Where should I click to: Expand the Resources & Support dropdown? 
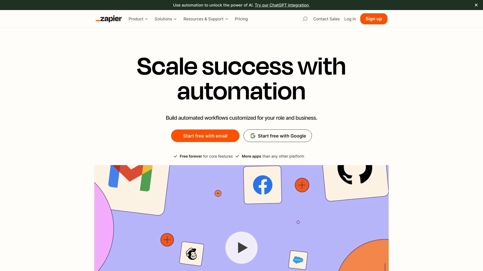tap(206, 19)
